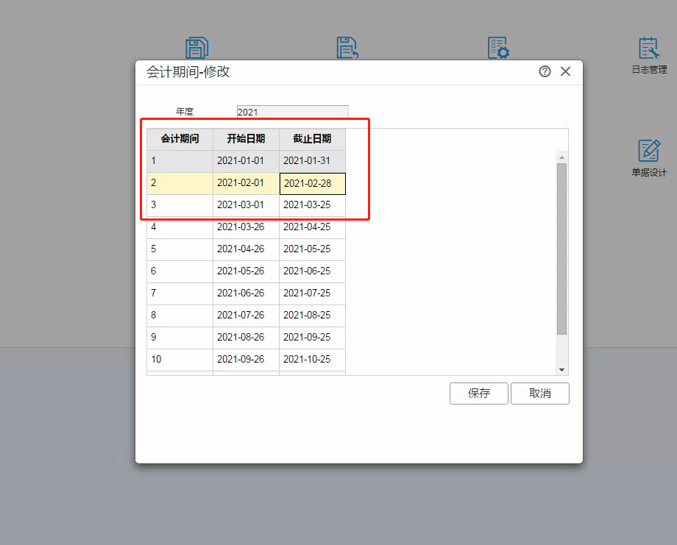This screenshot has height=545, width=677.
Task: Select start date cell 2021-09-26
Action: pyautogui.click(x=246, y=360)
